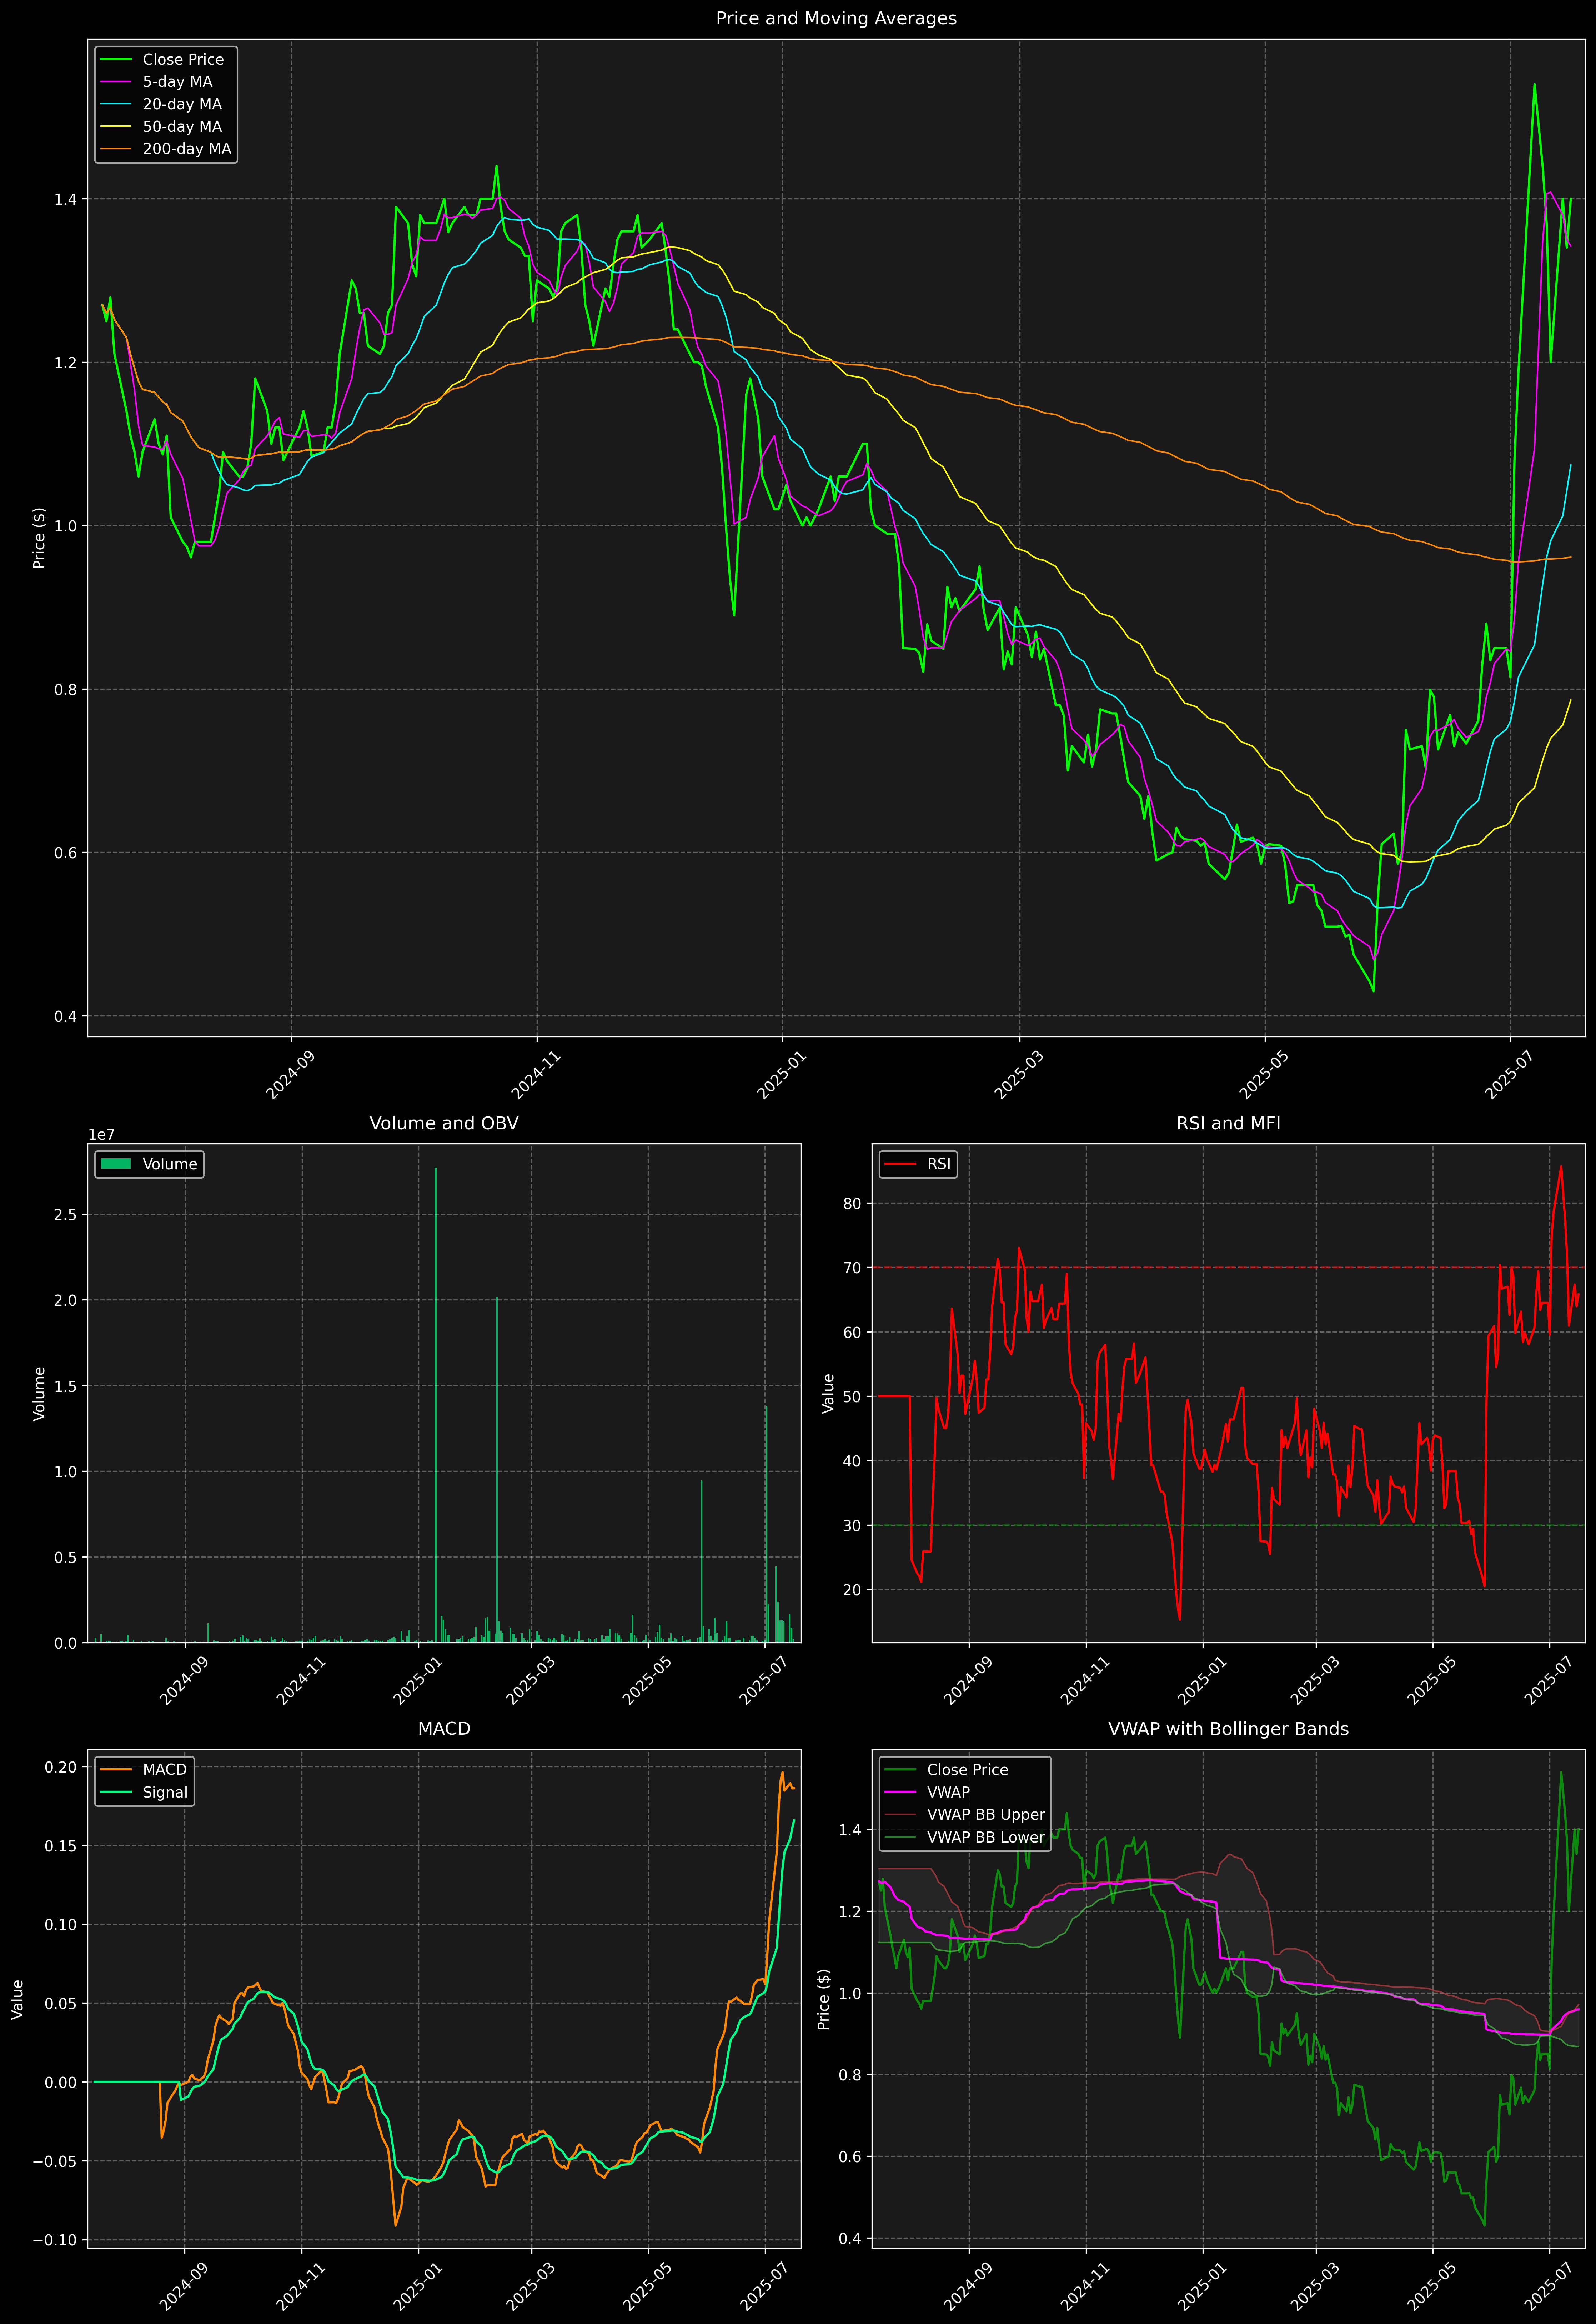This screenshot has height=2324, width=1596.
Task: Click the '0.15' tick on the MACD axis
Action: 61,1846
